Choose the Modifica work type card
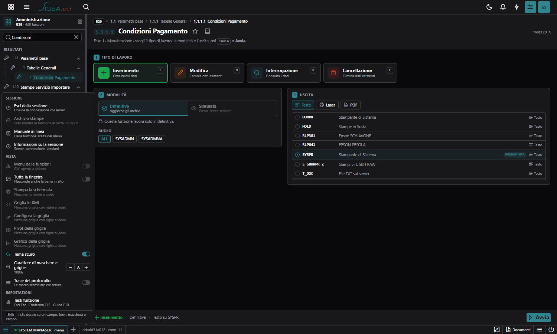Viewport: 557px width, 334px height. tap(207, 73)
